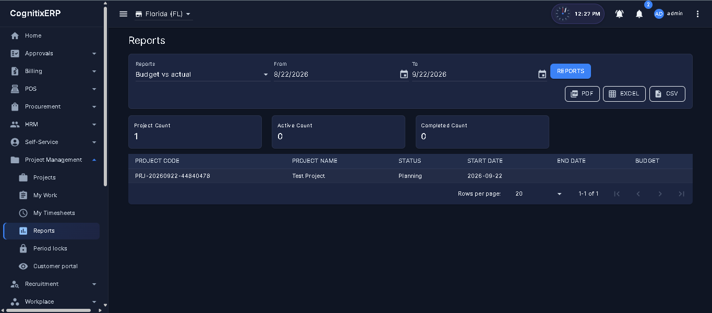
Task: Click the Procurement shopping bag icon
Action: pos(15,106)
